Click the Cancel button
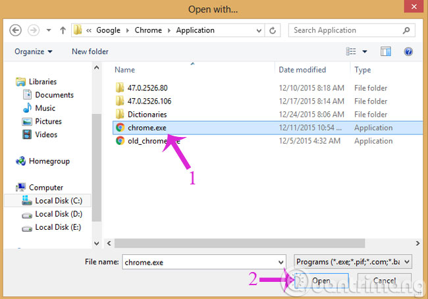This screenshot has width=428, height=299. coord(385,281)
